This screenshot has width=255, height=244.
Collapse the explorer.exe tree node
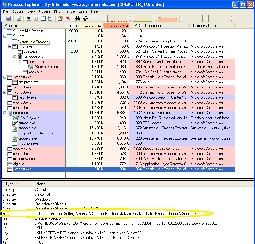[x=5, y=113]
